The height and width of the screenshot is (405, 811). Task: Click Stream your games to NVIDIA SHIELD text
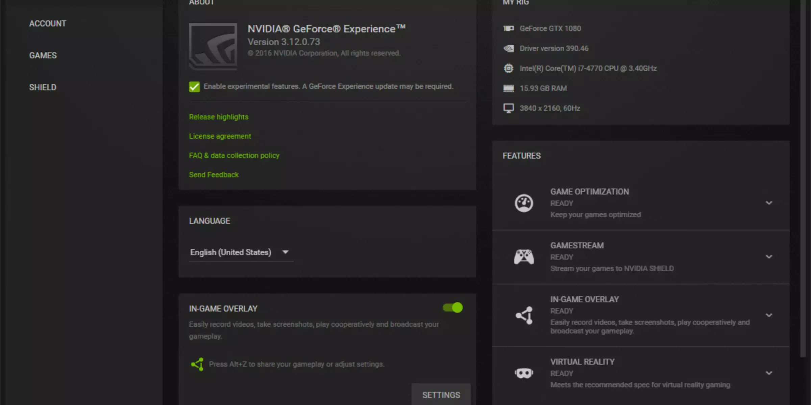coord(612,268)
